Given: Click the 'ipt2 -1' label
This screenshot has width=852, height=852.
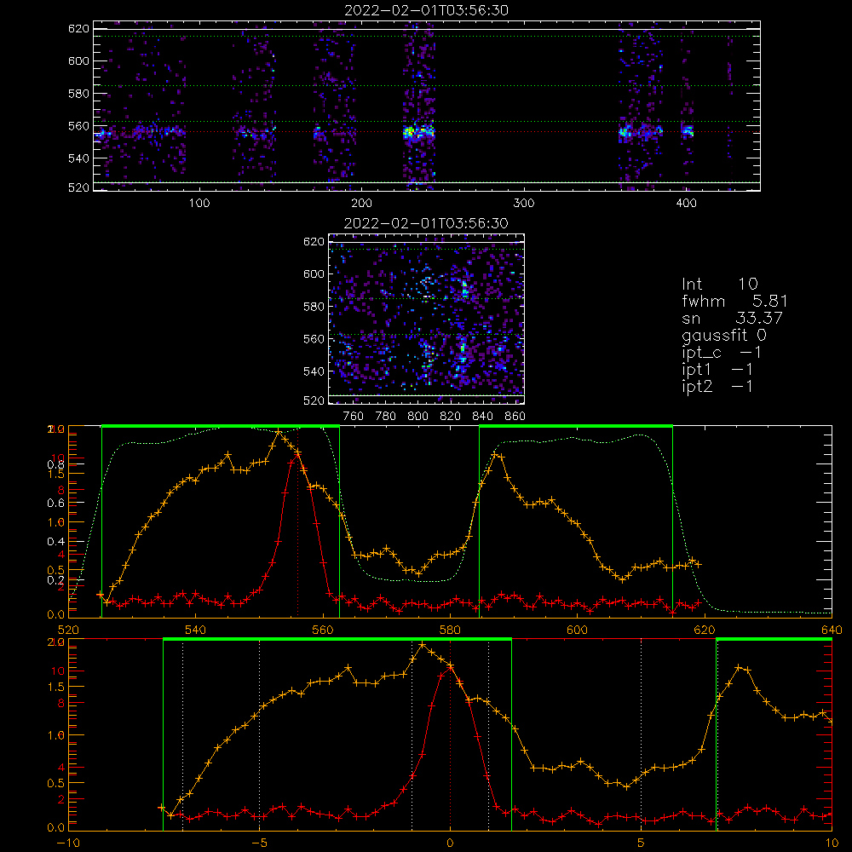Looking at the screenshot, I should click(717, 386).
